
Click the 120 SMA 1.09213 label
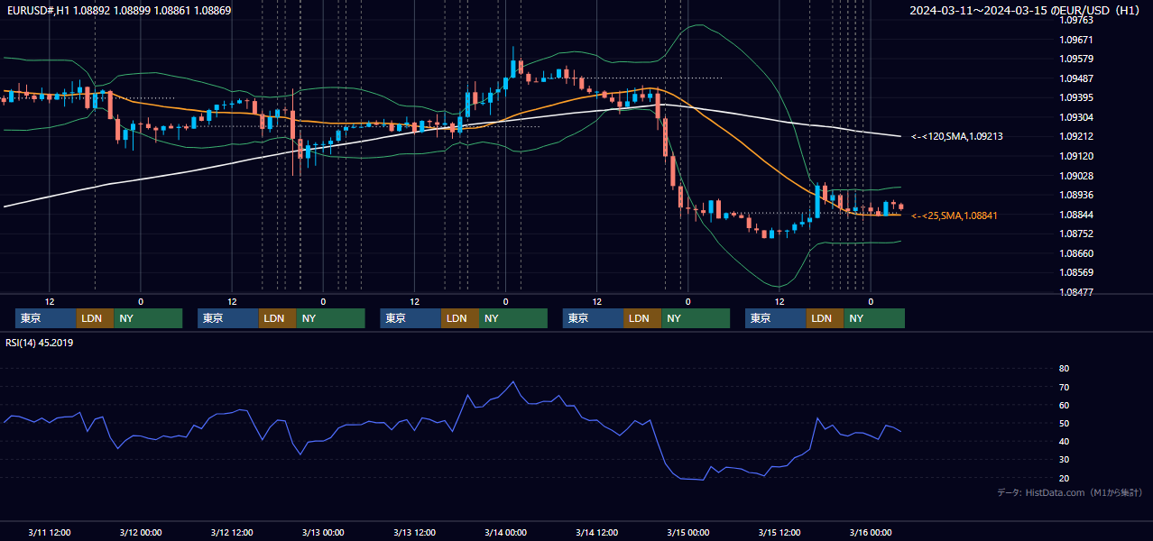957,136
